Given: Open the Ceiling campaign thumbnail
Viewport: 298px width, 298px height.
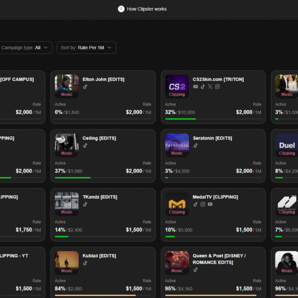Looking at the screenshot, I should pos(67,145).
